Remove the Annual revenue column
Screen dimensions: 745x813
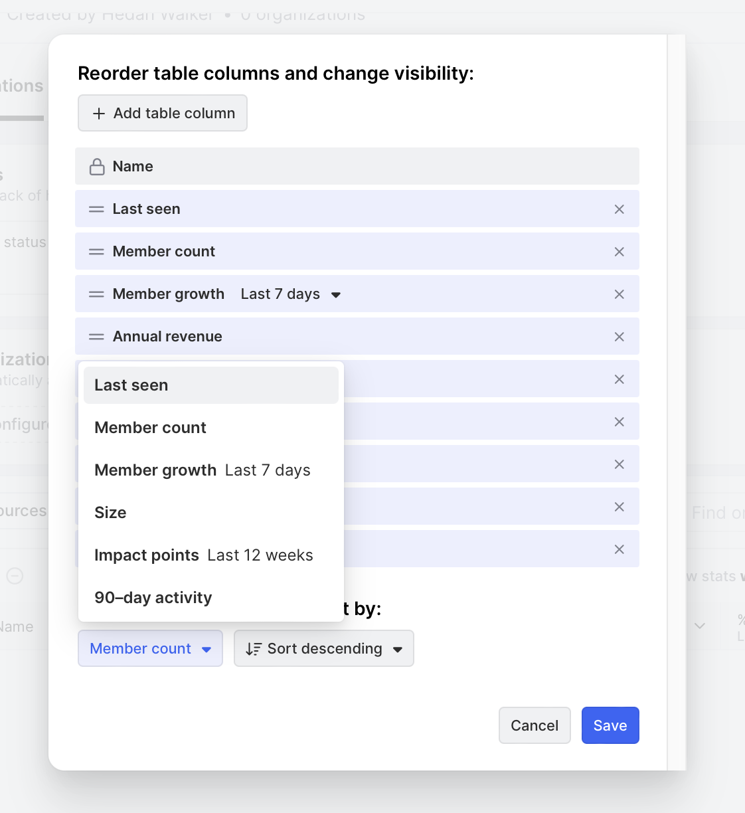click(619, 337)
